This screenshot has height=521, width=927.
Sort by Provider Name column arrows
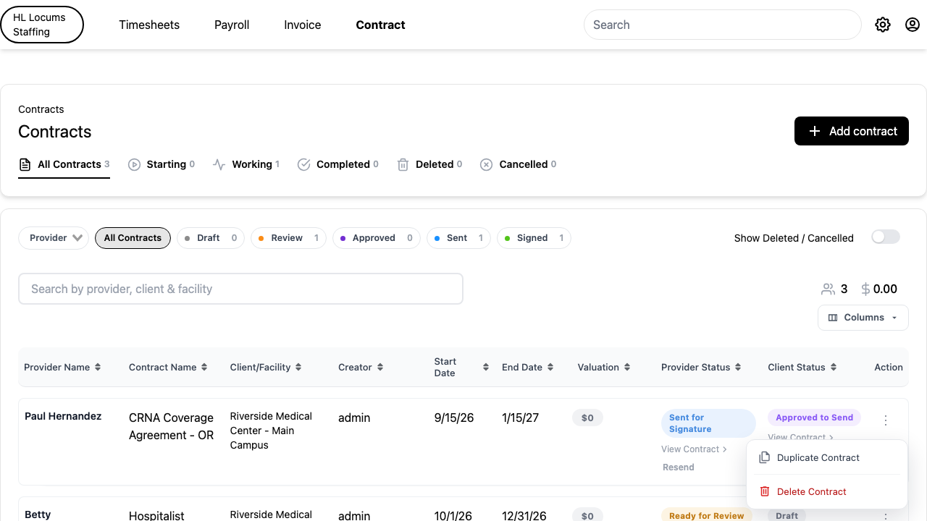click(98, 367)
